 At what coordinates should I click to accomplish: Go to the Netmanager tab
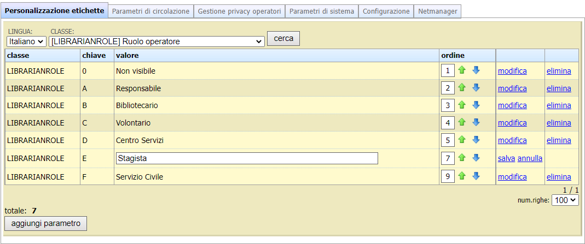(437, 11)
